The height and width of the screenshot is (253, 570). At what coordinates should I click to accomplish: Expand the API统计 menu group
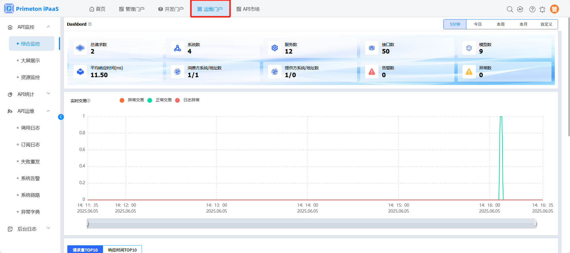pyautogui.click(x=29, y=94)
